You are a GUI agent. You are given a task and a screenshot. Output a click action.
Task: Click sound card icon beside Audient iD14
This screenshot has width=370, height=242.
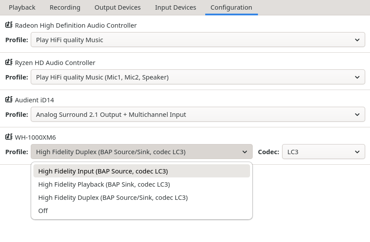tap(9, 100)
